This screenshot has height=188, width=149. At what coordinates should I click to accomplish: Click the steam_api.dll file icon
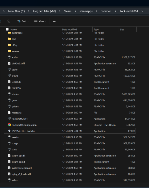[x=9, y=155]
